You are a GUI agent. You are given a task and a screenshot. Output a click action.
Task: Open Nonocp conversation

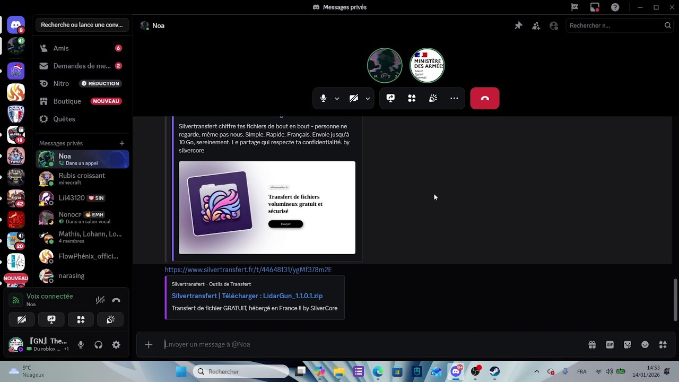pos(82,218)
